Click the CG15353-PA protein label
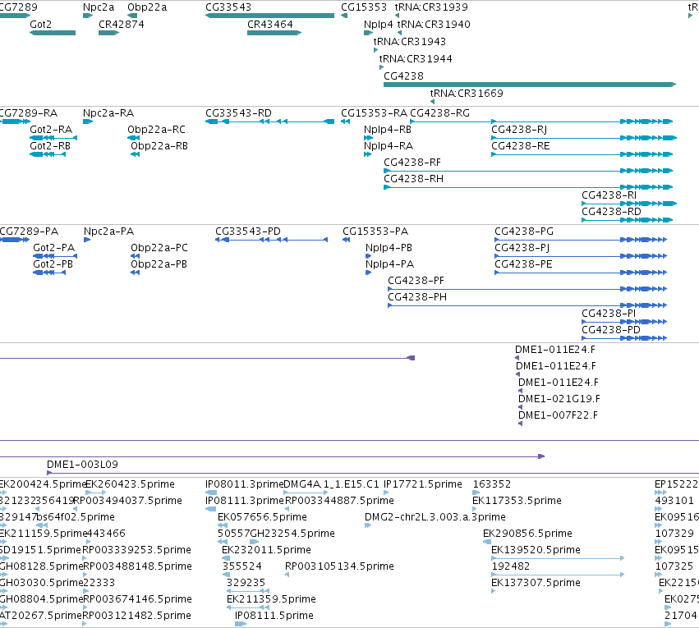Screen dimensions: 699x628 coord(375,231)
